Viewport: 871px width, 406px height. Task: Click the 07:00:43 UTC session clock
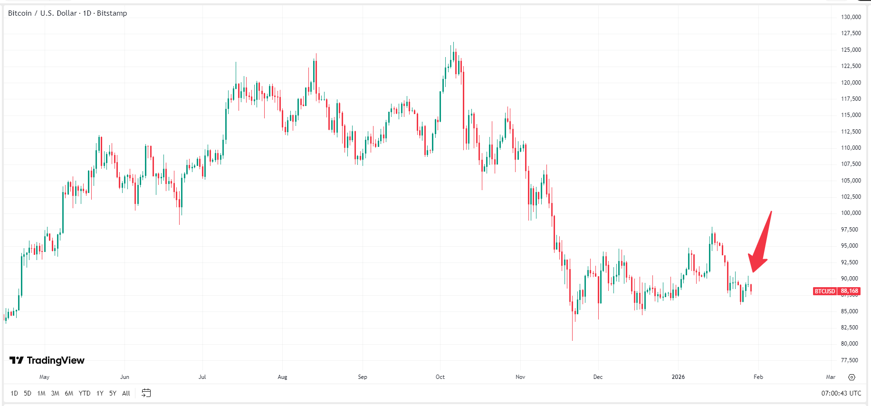[x=840, y=393]
